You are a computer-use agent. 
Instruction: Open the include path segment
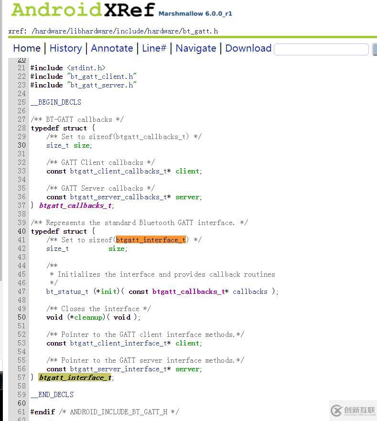click(130, 31)
